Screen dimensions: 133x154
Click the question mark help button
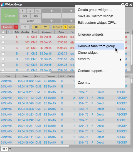(x=25, y=27)
